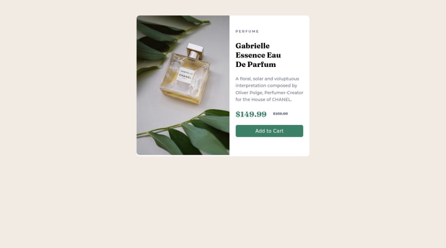446x248 pixels.
Task: Click "interpretation composed by" description line
Action: 266,85
